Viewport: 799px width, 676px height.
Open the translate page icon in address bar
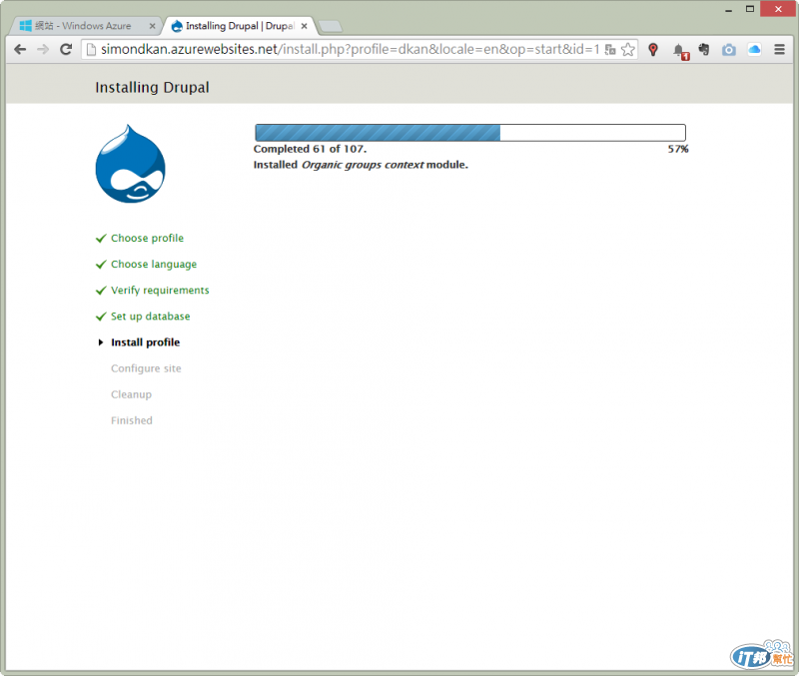pos(610,49)
